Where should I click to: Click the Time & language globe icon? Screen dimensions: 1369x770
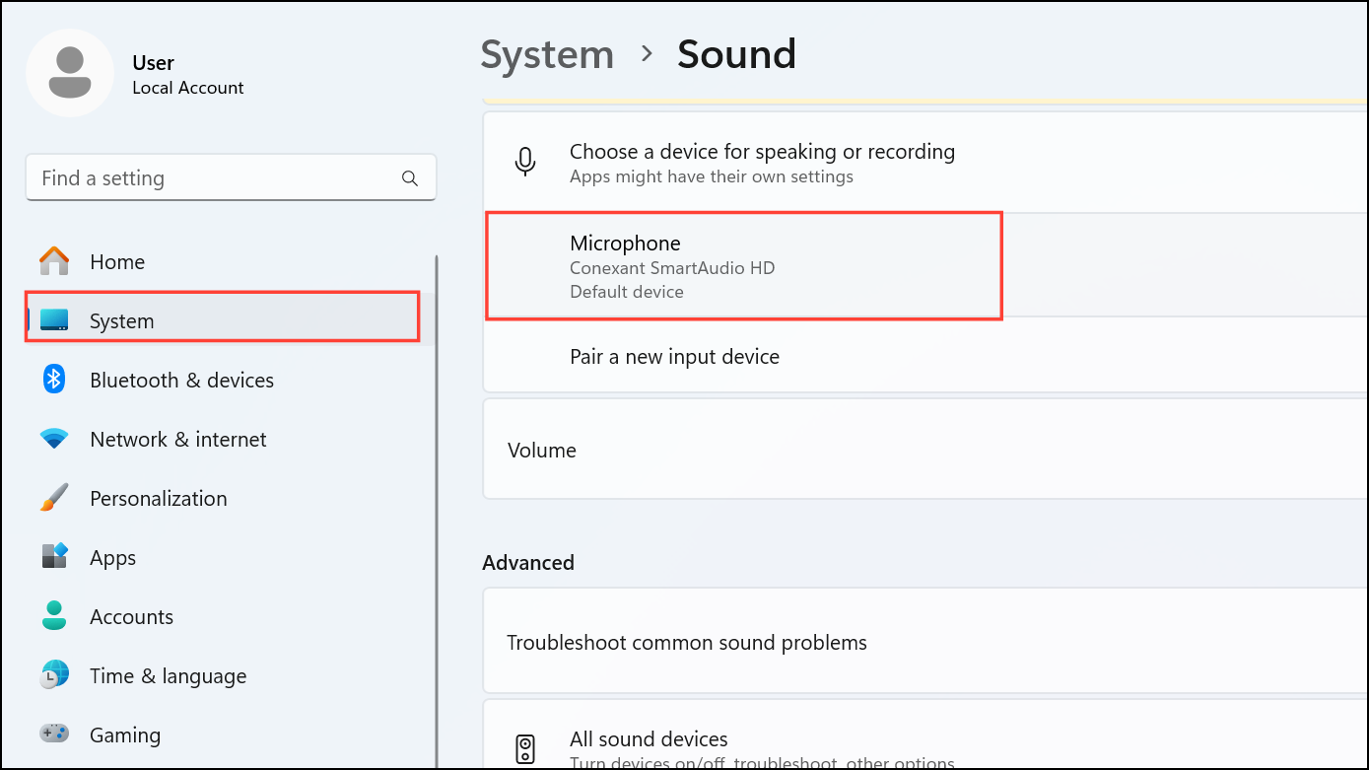[x=54, y=675]
